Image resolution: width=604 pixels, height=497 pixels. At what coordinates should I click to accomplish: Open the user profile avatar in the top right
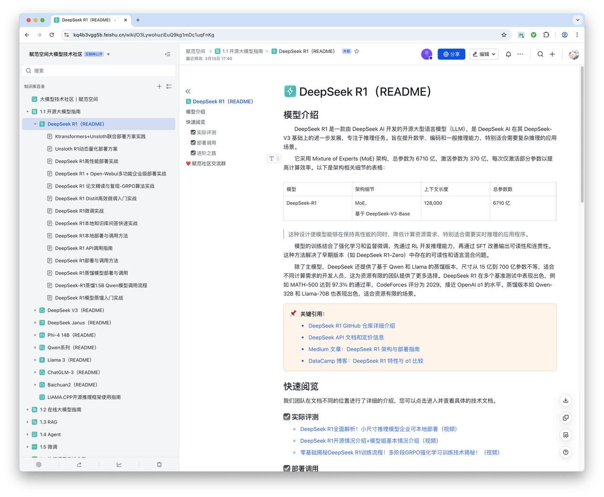573,54
